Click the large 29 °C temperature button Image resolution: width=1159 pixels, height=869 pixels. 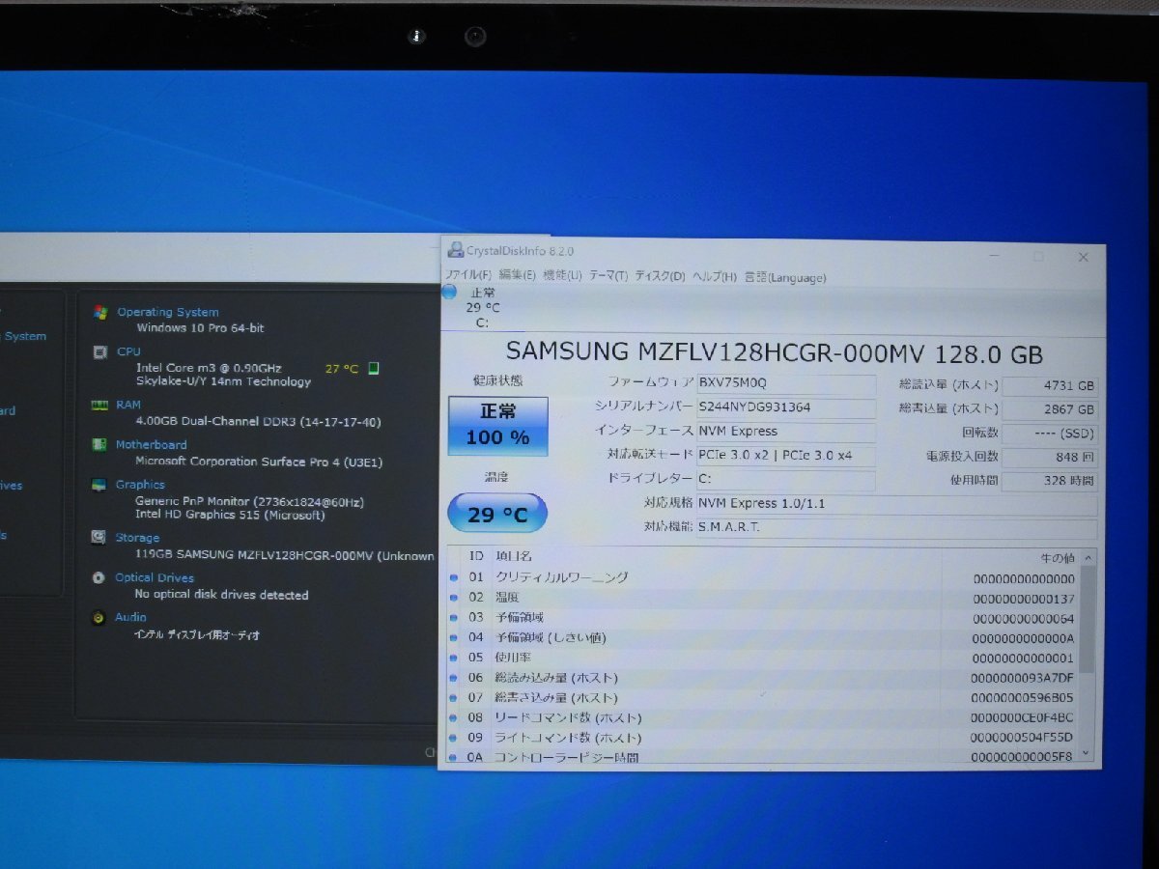tap(497, 514)
